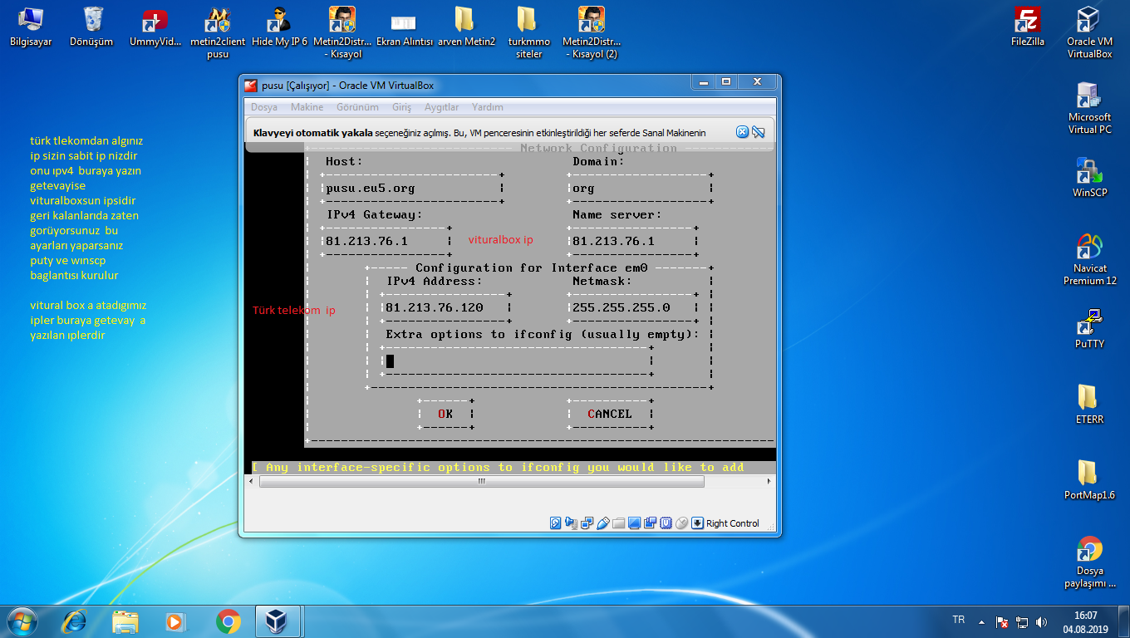Viewport: 1130px width, 638px height.
Task: Select the PuTTY desktop shortcut
Action: (1089, 328)
